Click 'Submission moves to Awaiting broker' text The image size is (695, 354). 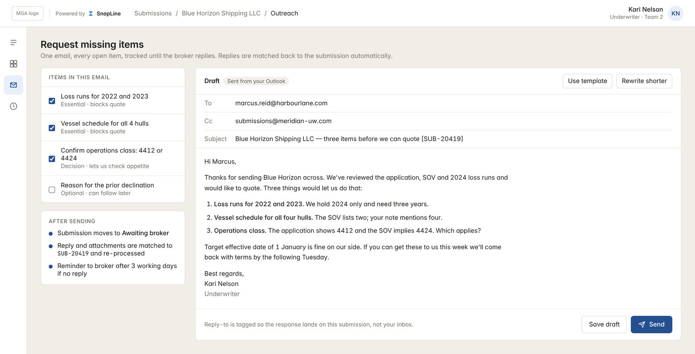113,233
